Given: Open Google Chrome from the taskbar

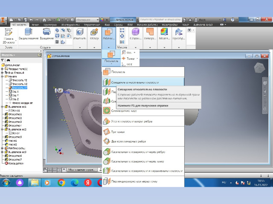Looking at the screenshot, I should [61, 182].
